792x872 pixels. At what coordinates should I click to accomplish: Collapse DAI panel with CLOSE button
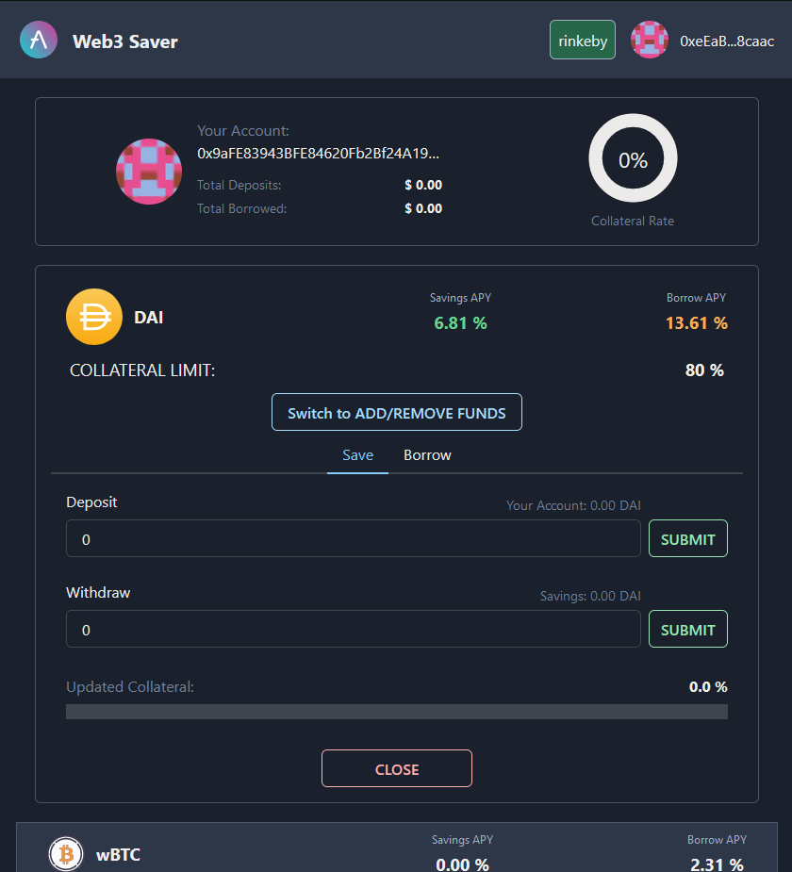[397, 769]
